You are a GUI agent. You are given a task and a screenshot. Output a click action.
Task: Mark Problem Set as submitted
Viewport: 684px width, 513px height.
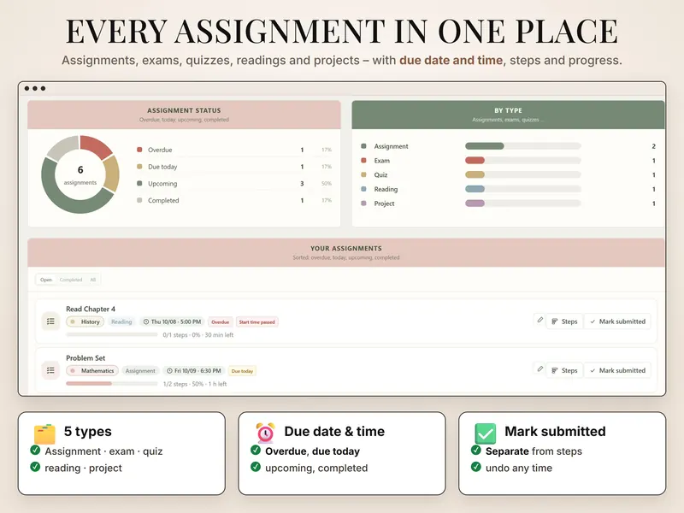(617, 370)
